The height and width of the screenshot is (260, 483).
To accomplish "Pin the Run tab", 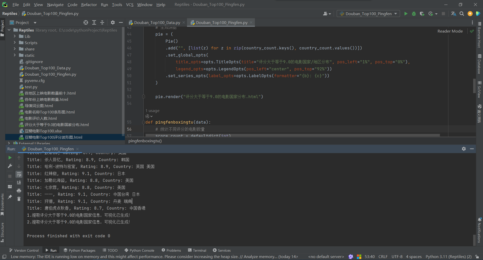I will tap(10, 197).
